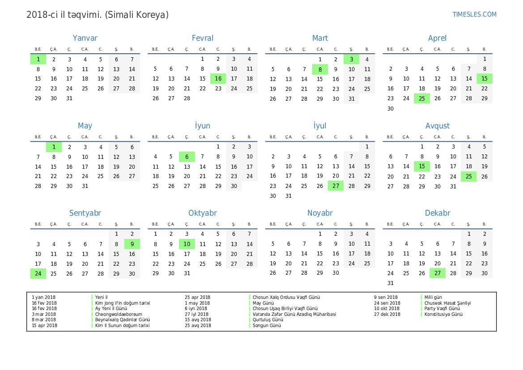Click legend entry 'Qurtuluş Günü'

click(268, 319)
